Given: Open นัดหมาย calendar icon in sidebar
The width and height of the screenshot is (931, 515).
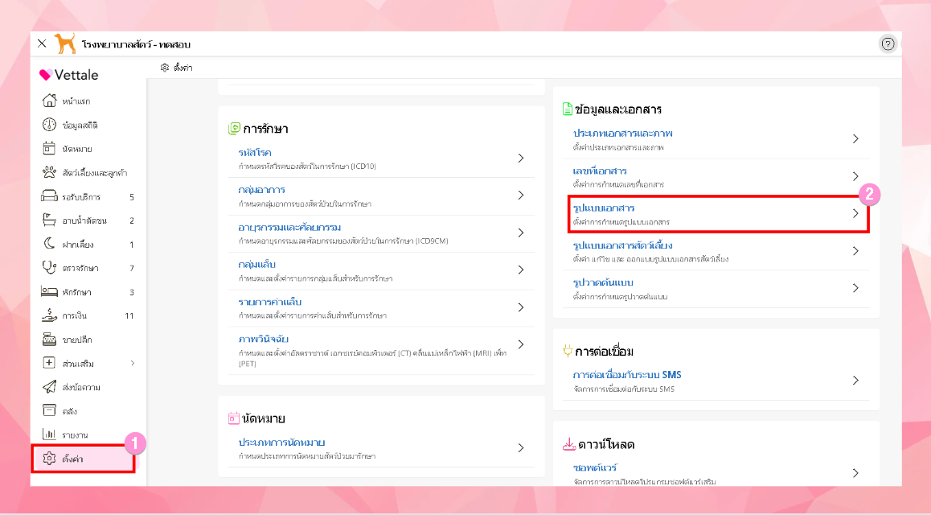Looking at the screenshot, I should pyautogui.click(x=49, y=149).
